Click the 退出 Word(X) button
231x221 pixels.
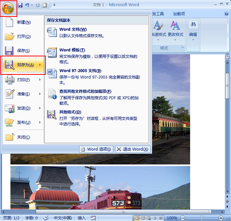(133, 149)
